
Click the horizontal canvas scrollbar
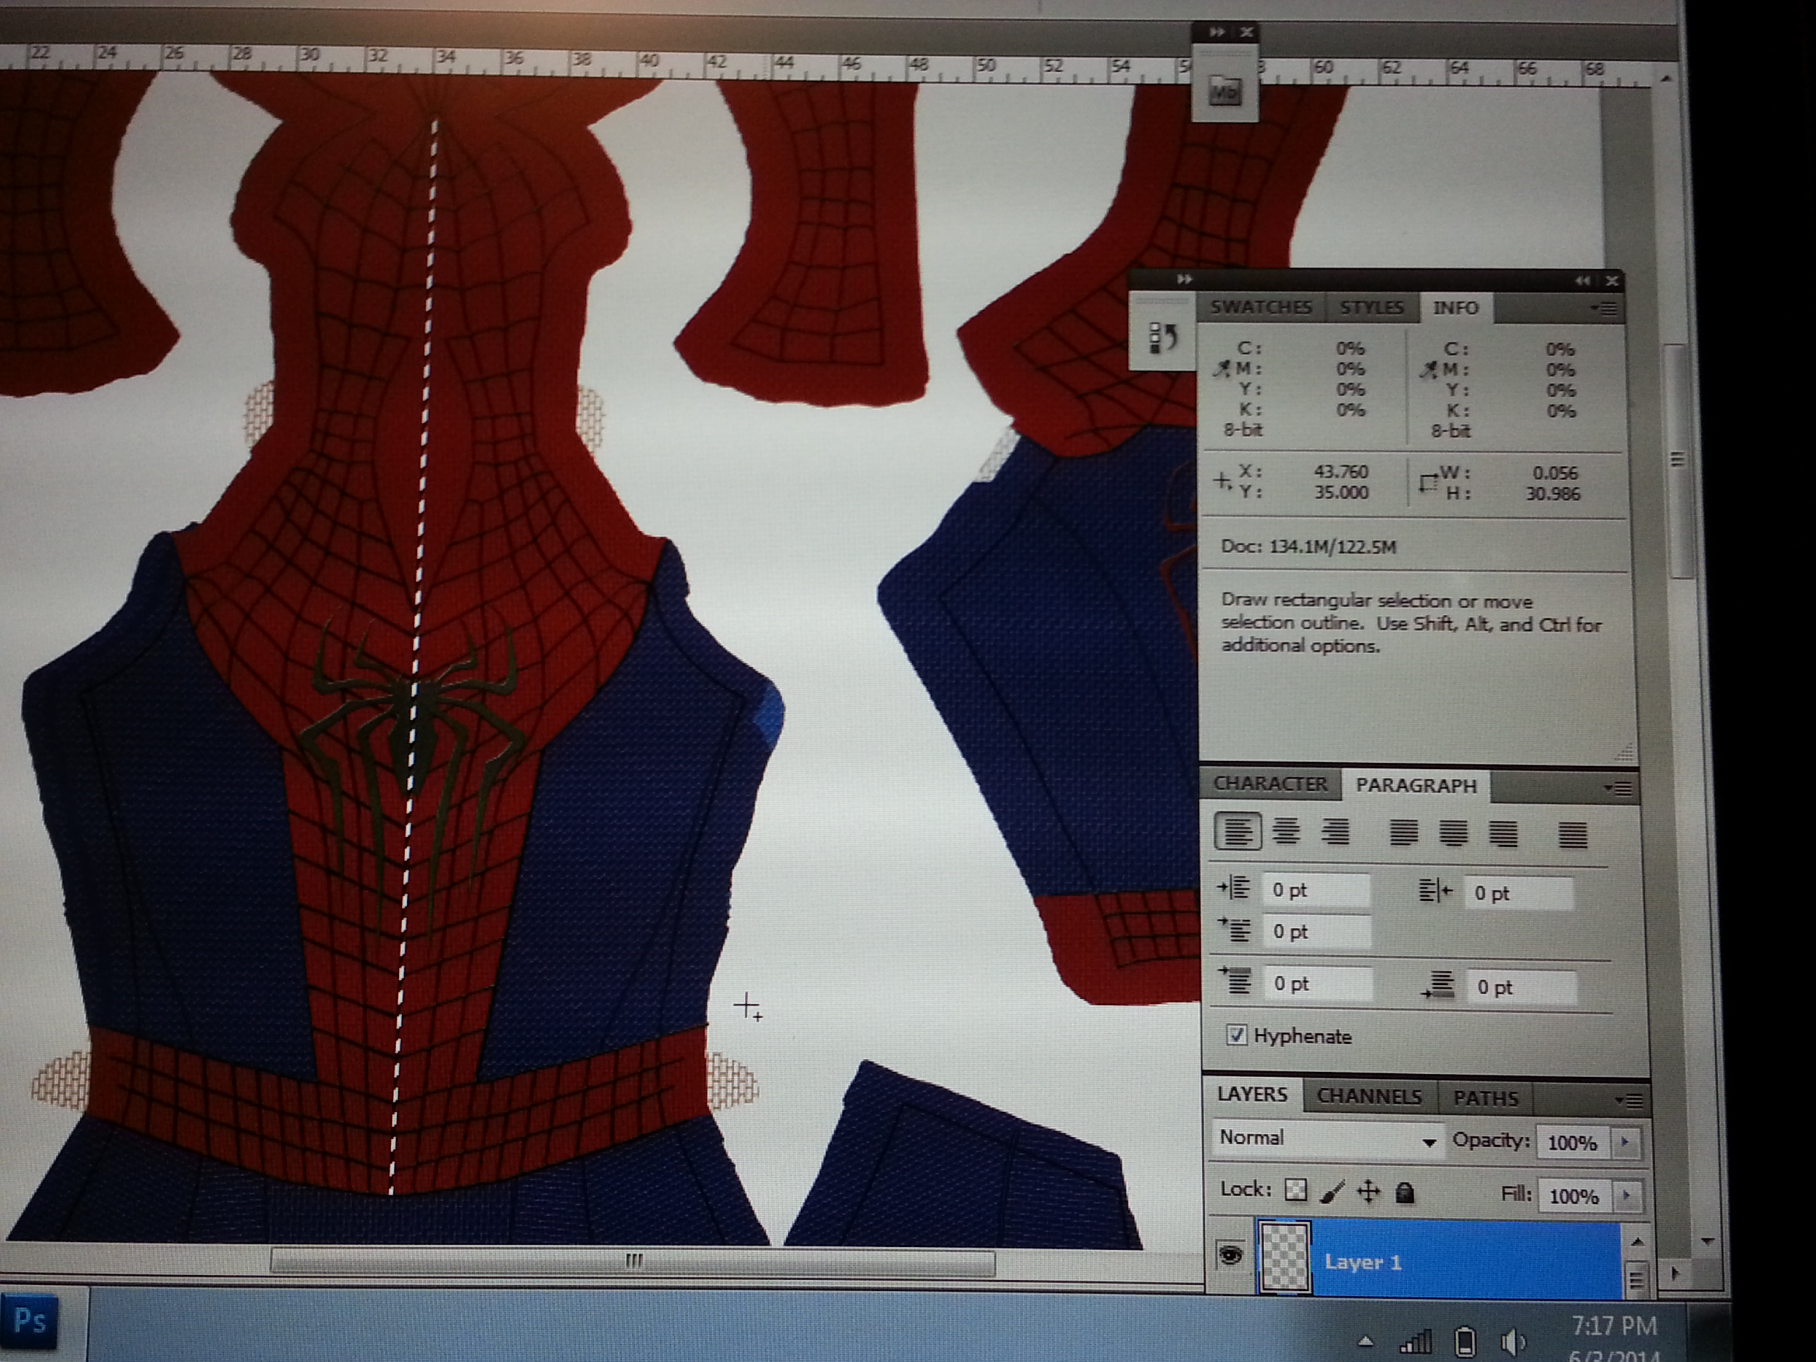[x=632, y=1262]
